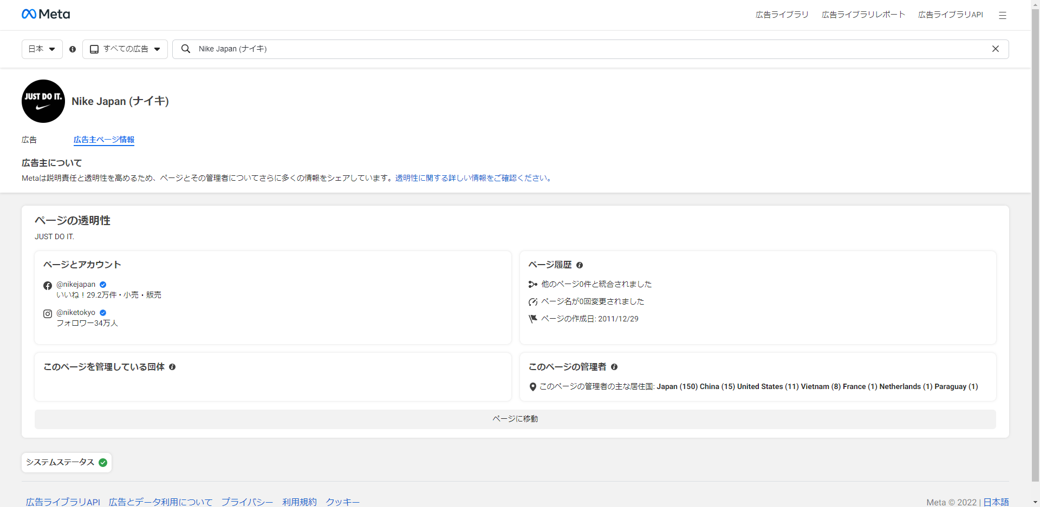Click the Nike Japan profile picture
Viewport: 1040px width, 507px height.
pos(43,101)
